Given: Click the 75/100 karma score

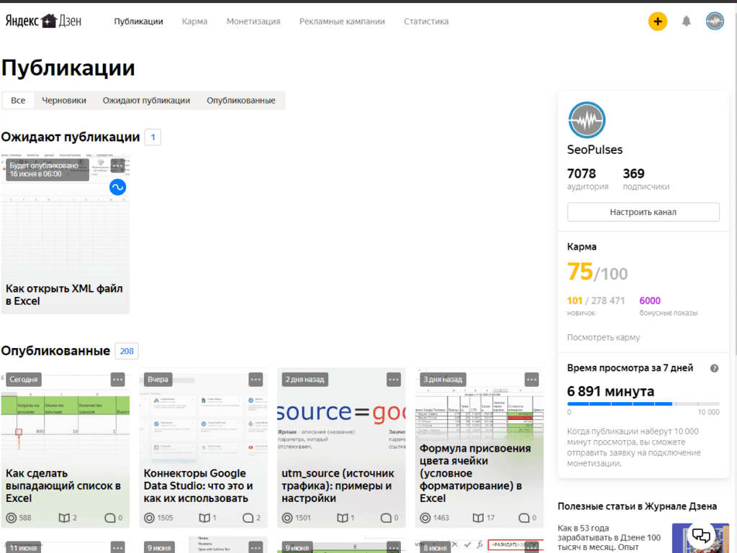Looking at the screenshot, I should click(x=597, y=272).
